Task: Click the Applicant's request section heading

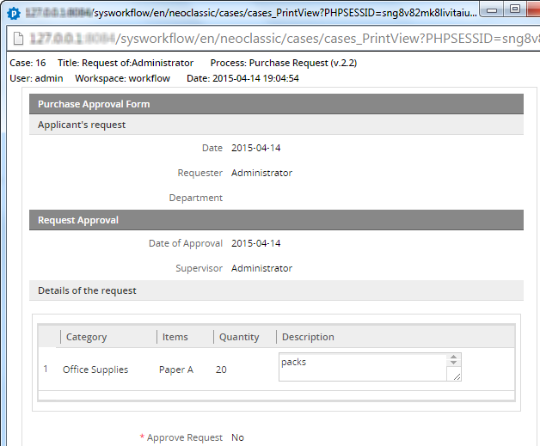Action: tap(82, 125)
